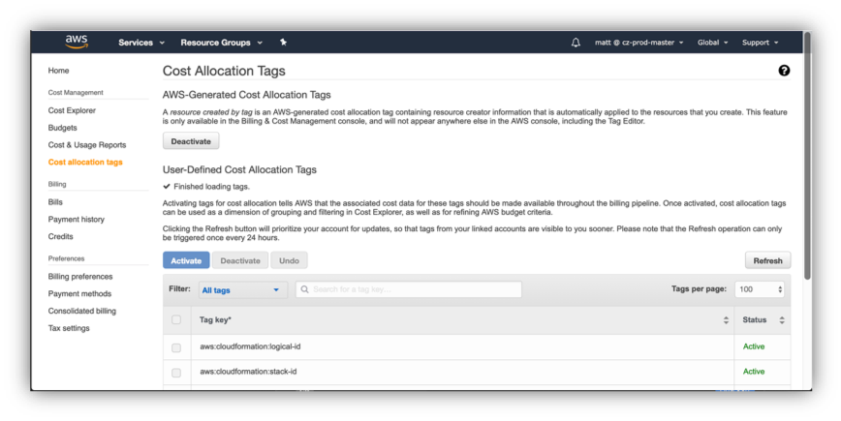Tick the select-all checkbox in table header
Image resolution: width=841 pixels, height=421 pixels.
tap(176, 319)
